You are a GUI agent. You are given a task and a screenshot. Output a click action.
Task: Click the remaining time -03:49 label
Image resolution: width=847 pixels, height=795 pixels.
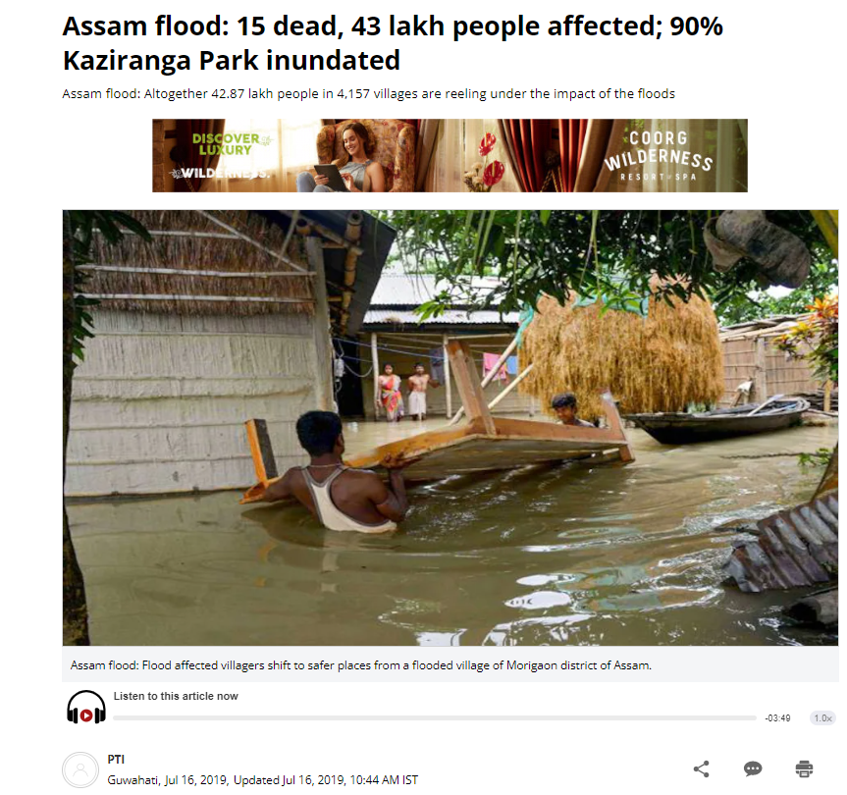tap(777, 717)
